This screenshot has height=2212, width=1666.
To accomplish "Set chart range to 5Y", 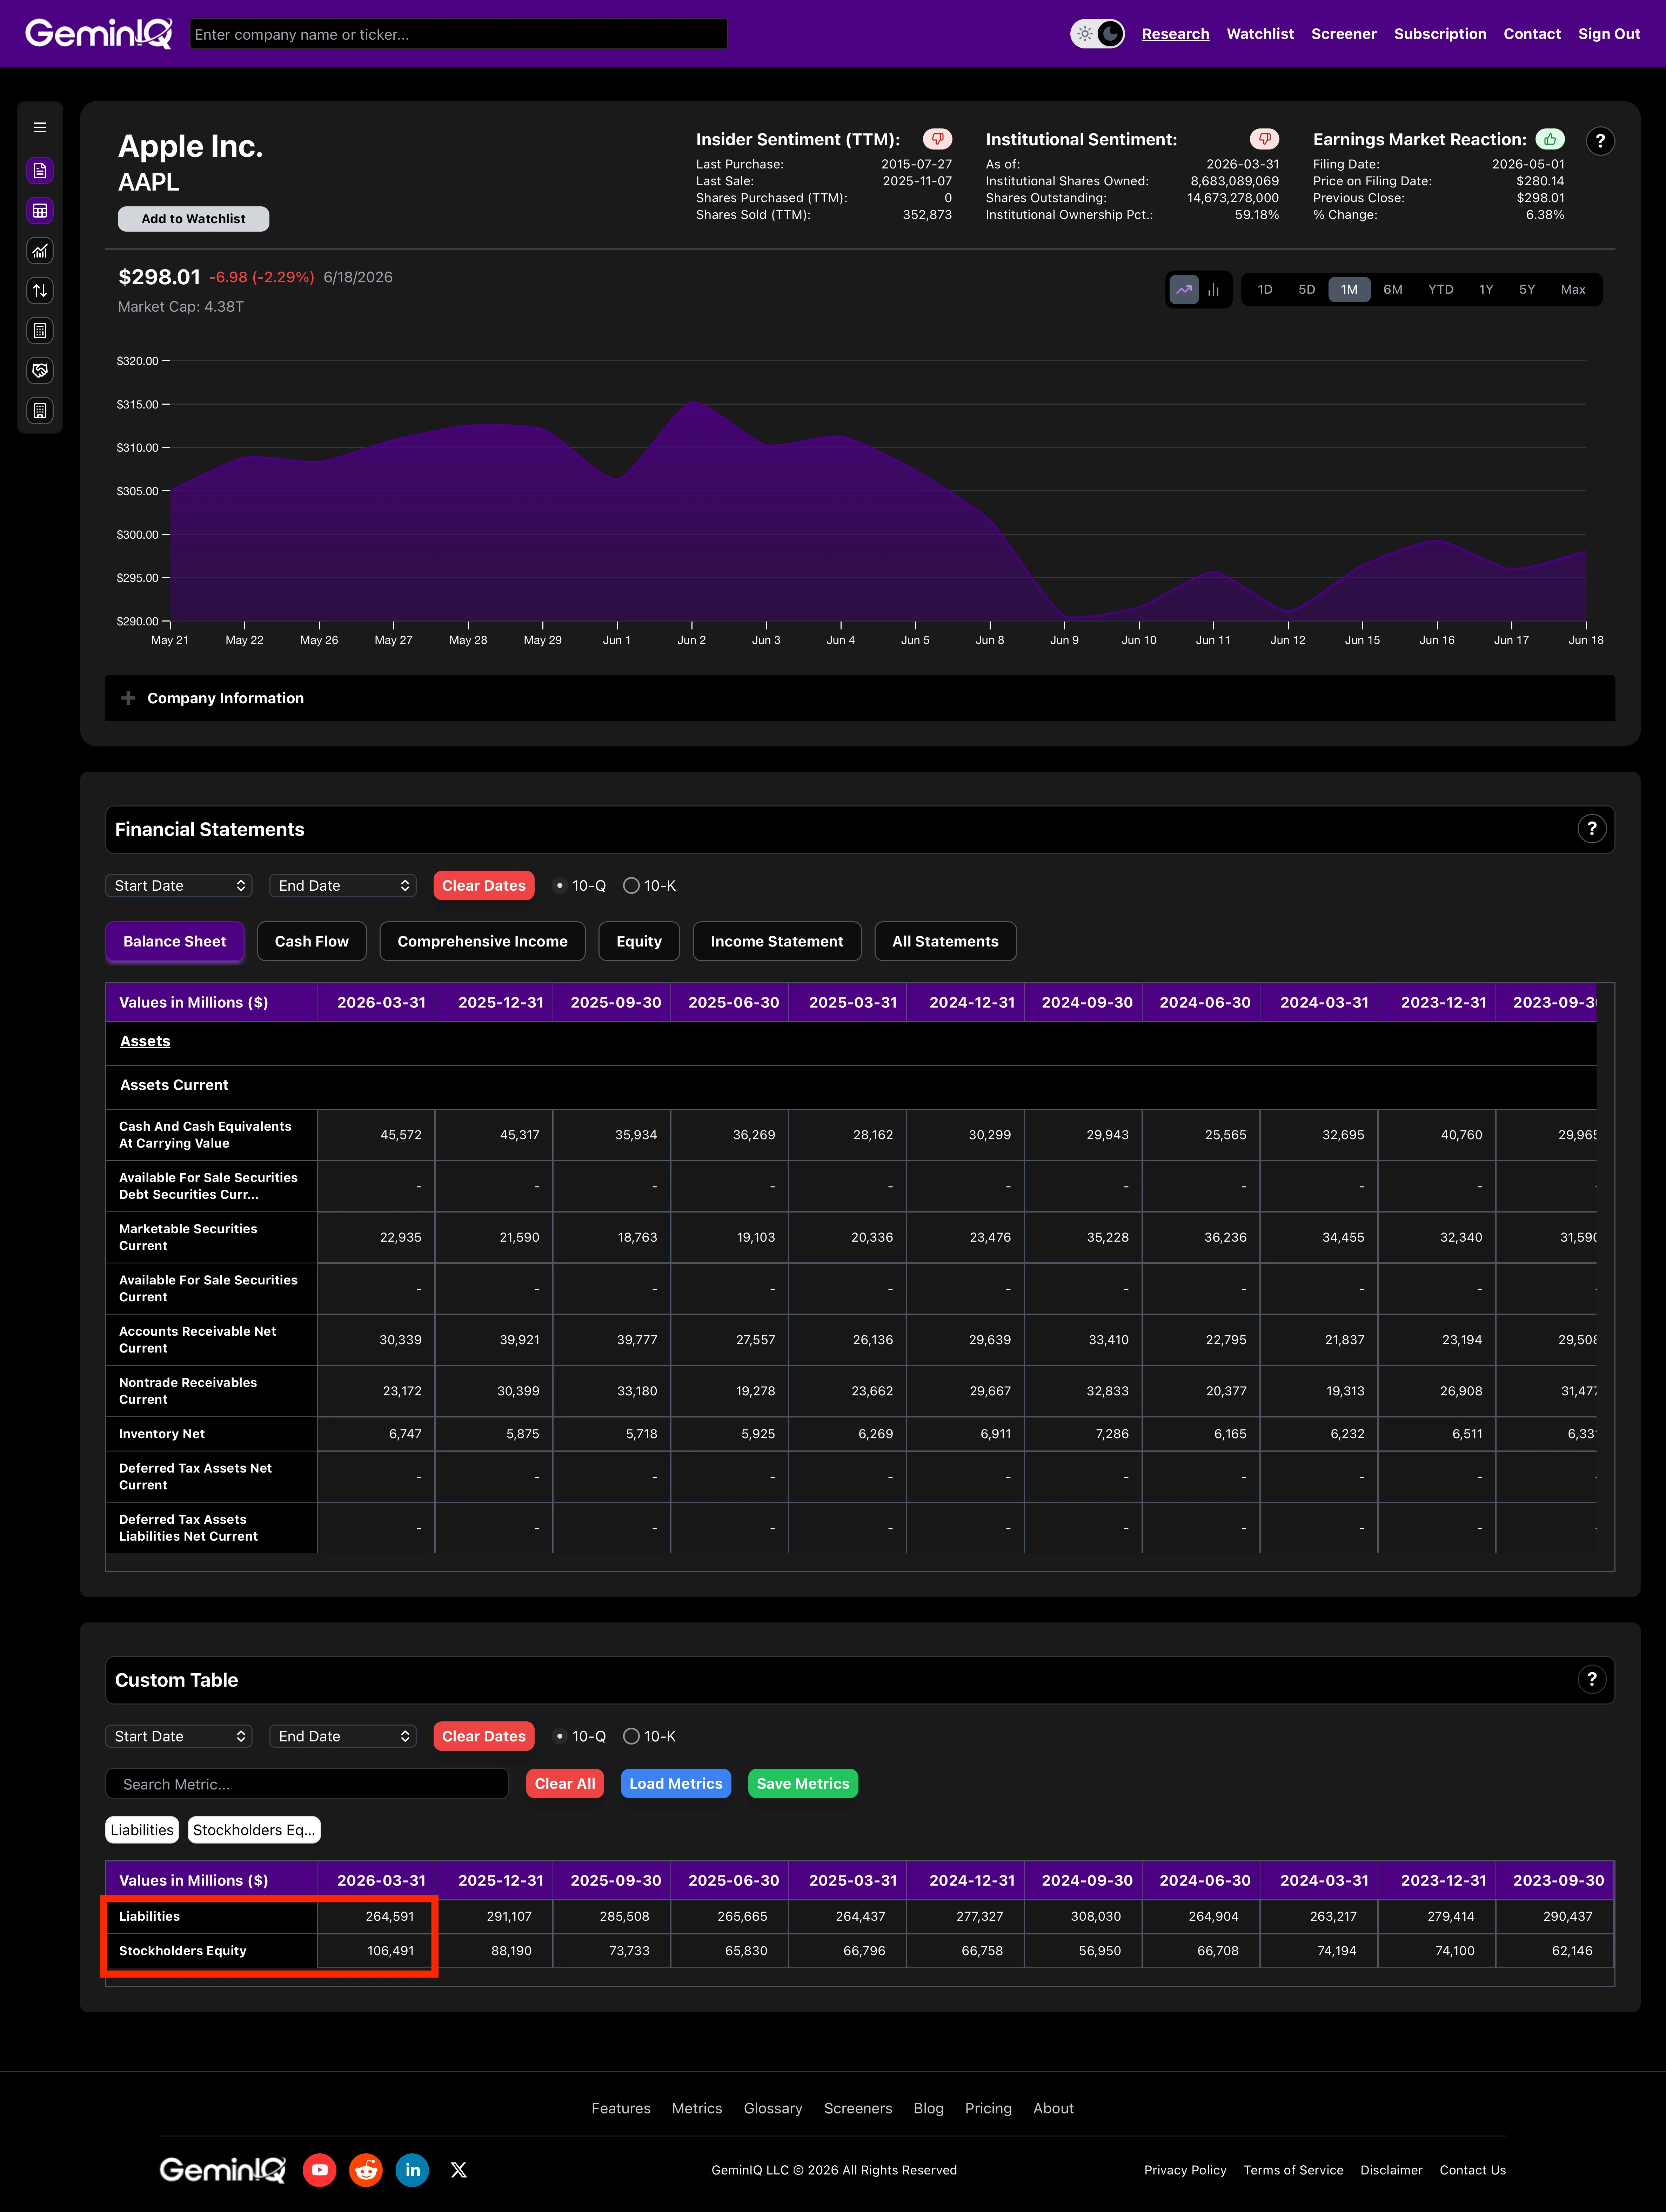I will pyautogui.click(x=1527, y=290).
